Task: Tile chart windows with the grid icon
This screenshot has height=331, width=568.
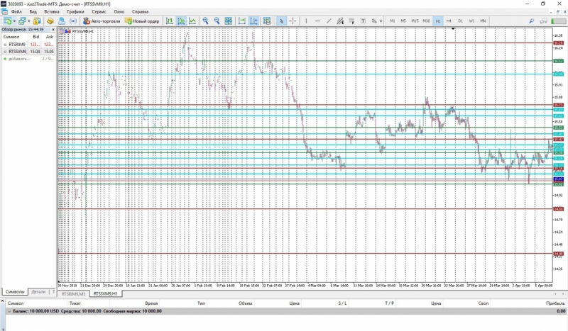Action: [x=228, y=21]
